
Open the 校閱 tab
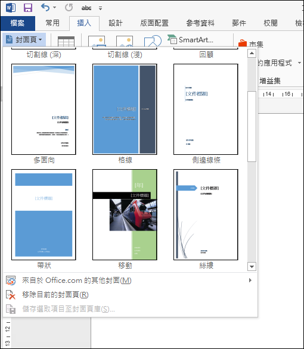(x=271, y=23)
